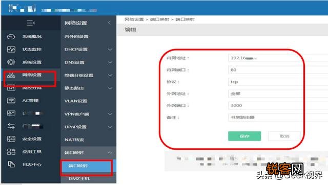The width and height of the screenshot is (328, 185).
Task: Edit 外网端口 field showing 3000
Action: pyautogui.click(x=278, y=106)
